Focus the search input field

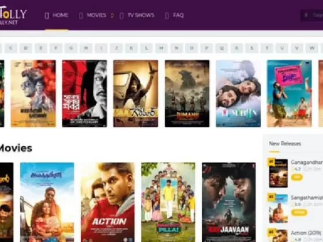312,15
